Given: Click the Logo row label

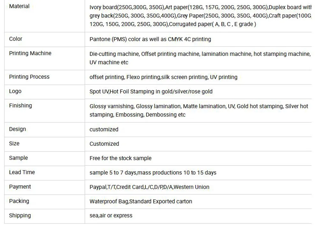Looking at the screenshot, I should click(x=15, y=91).
